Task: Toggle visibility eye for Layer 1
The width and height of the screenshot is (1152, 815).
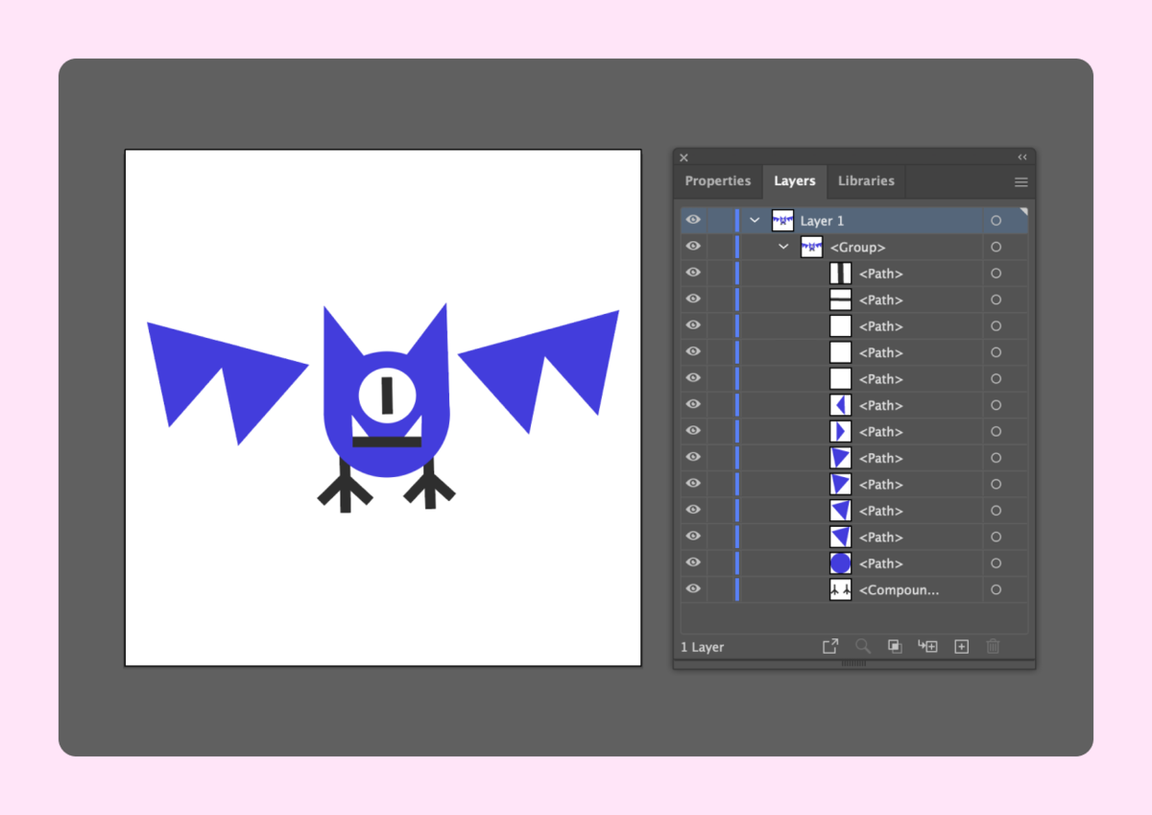Action: click(x=693, y=221)
